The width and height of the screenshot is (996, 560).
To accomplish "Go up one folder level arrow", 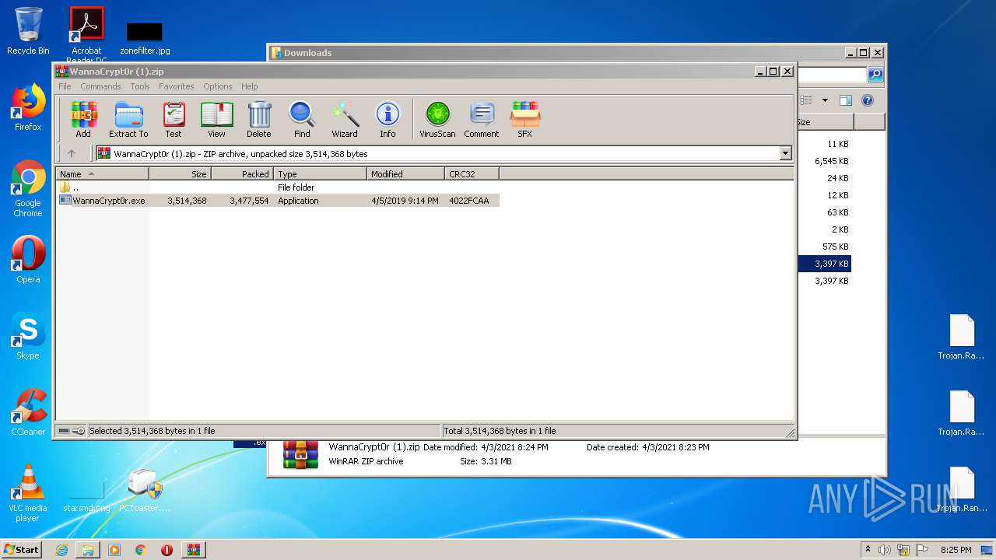I will point(72,154).
